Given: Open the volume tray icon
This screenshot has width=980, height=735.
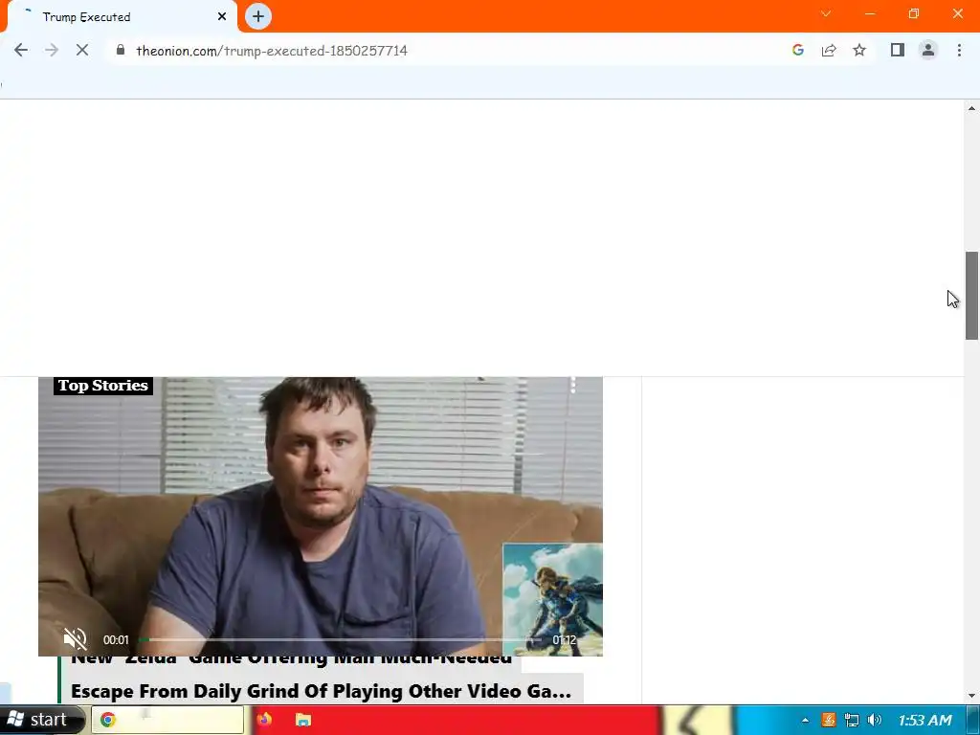Looking at the screenshot, I should point(875,720).
